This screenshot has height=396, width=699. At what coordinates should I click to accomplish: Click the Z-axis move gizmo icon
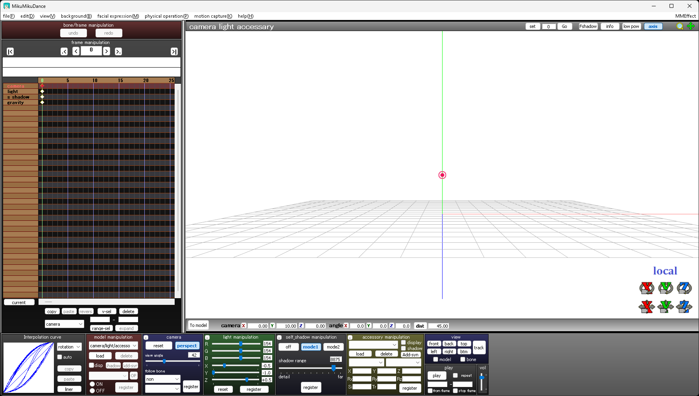pyautogui.click(x=684, y=306)
